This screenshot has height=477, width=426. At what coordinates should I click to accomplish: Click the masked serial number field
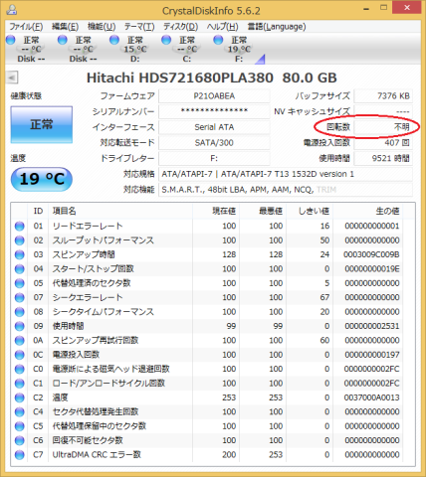tap(214, 111)
